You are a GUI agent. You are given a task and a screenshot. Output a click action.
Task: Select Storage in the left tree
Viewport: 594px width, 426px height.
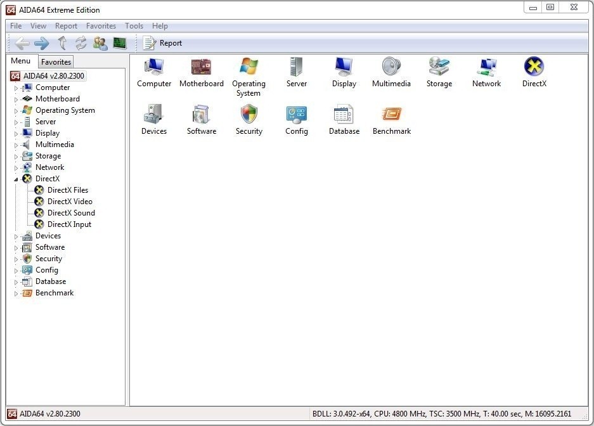(x=48, y=156)
